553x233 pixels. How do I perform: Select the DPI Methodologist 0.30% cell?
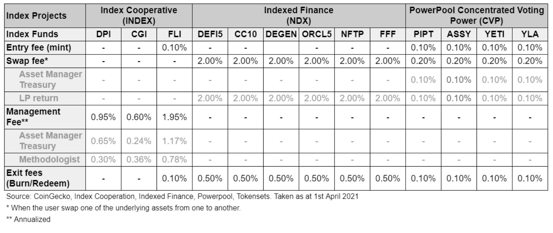pos(103,160)
